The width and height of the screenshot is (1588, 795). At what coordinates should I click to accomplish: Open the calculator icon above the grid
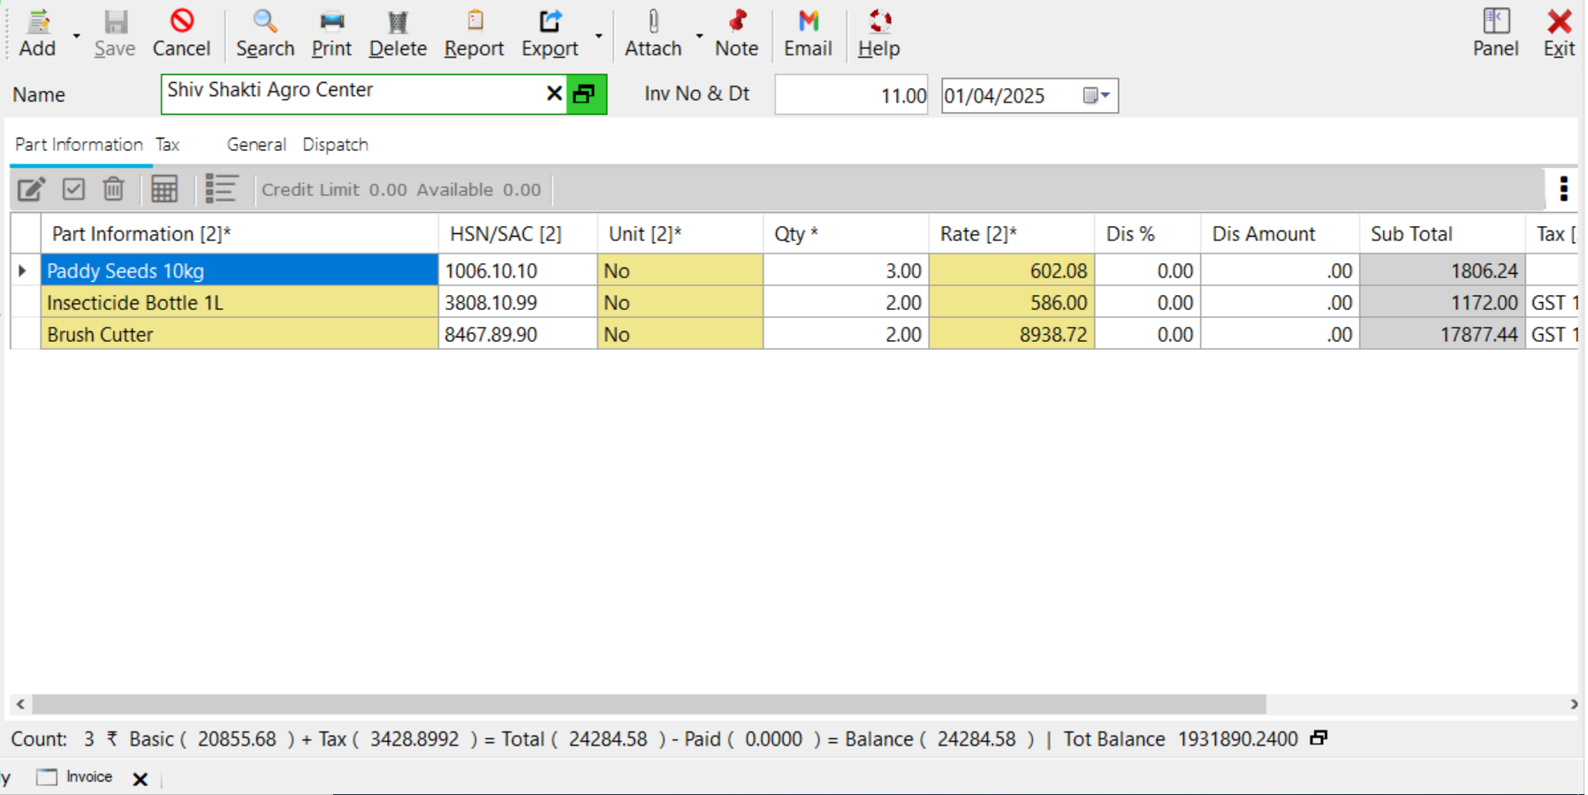(x=164, y=188)
